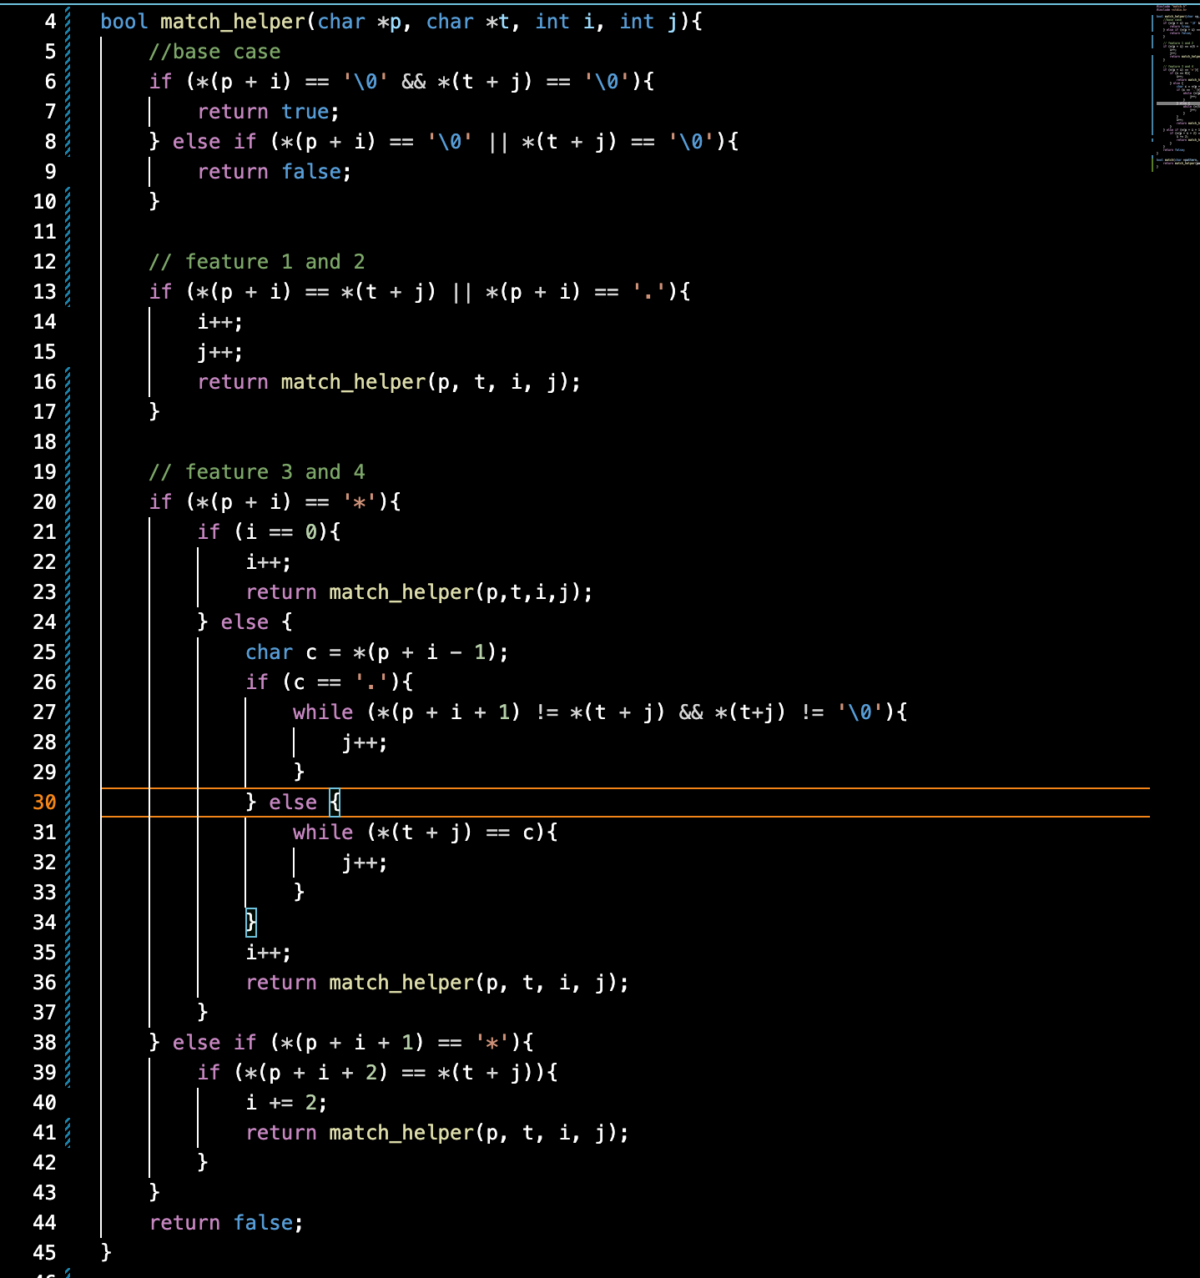Click the '// feature 3 and 4' comment
This screenshot has width=1200, height=1278.
coord(256,472)
